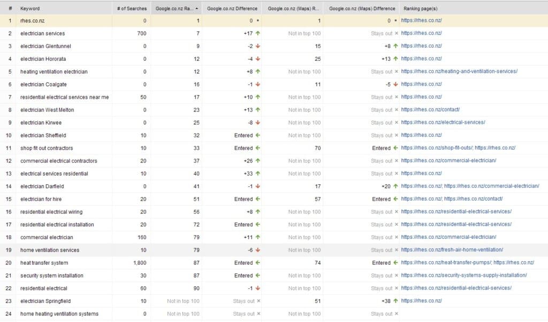The image size is (548, 322).
Task: Click the 700 searches value
Action: pyautogui.click(x=142, y=34)
